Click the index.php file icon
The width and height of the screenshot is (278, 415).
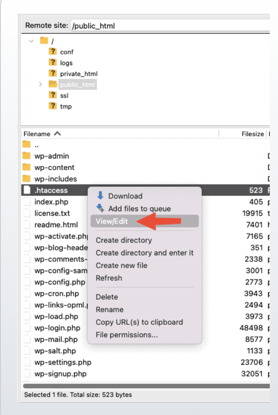pyautogui.click(x=27, y=201)
